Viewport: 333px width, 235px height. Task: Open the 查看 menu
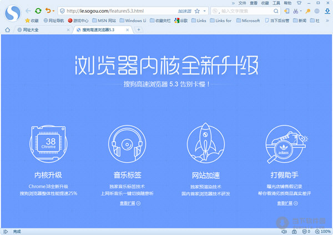254,3
